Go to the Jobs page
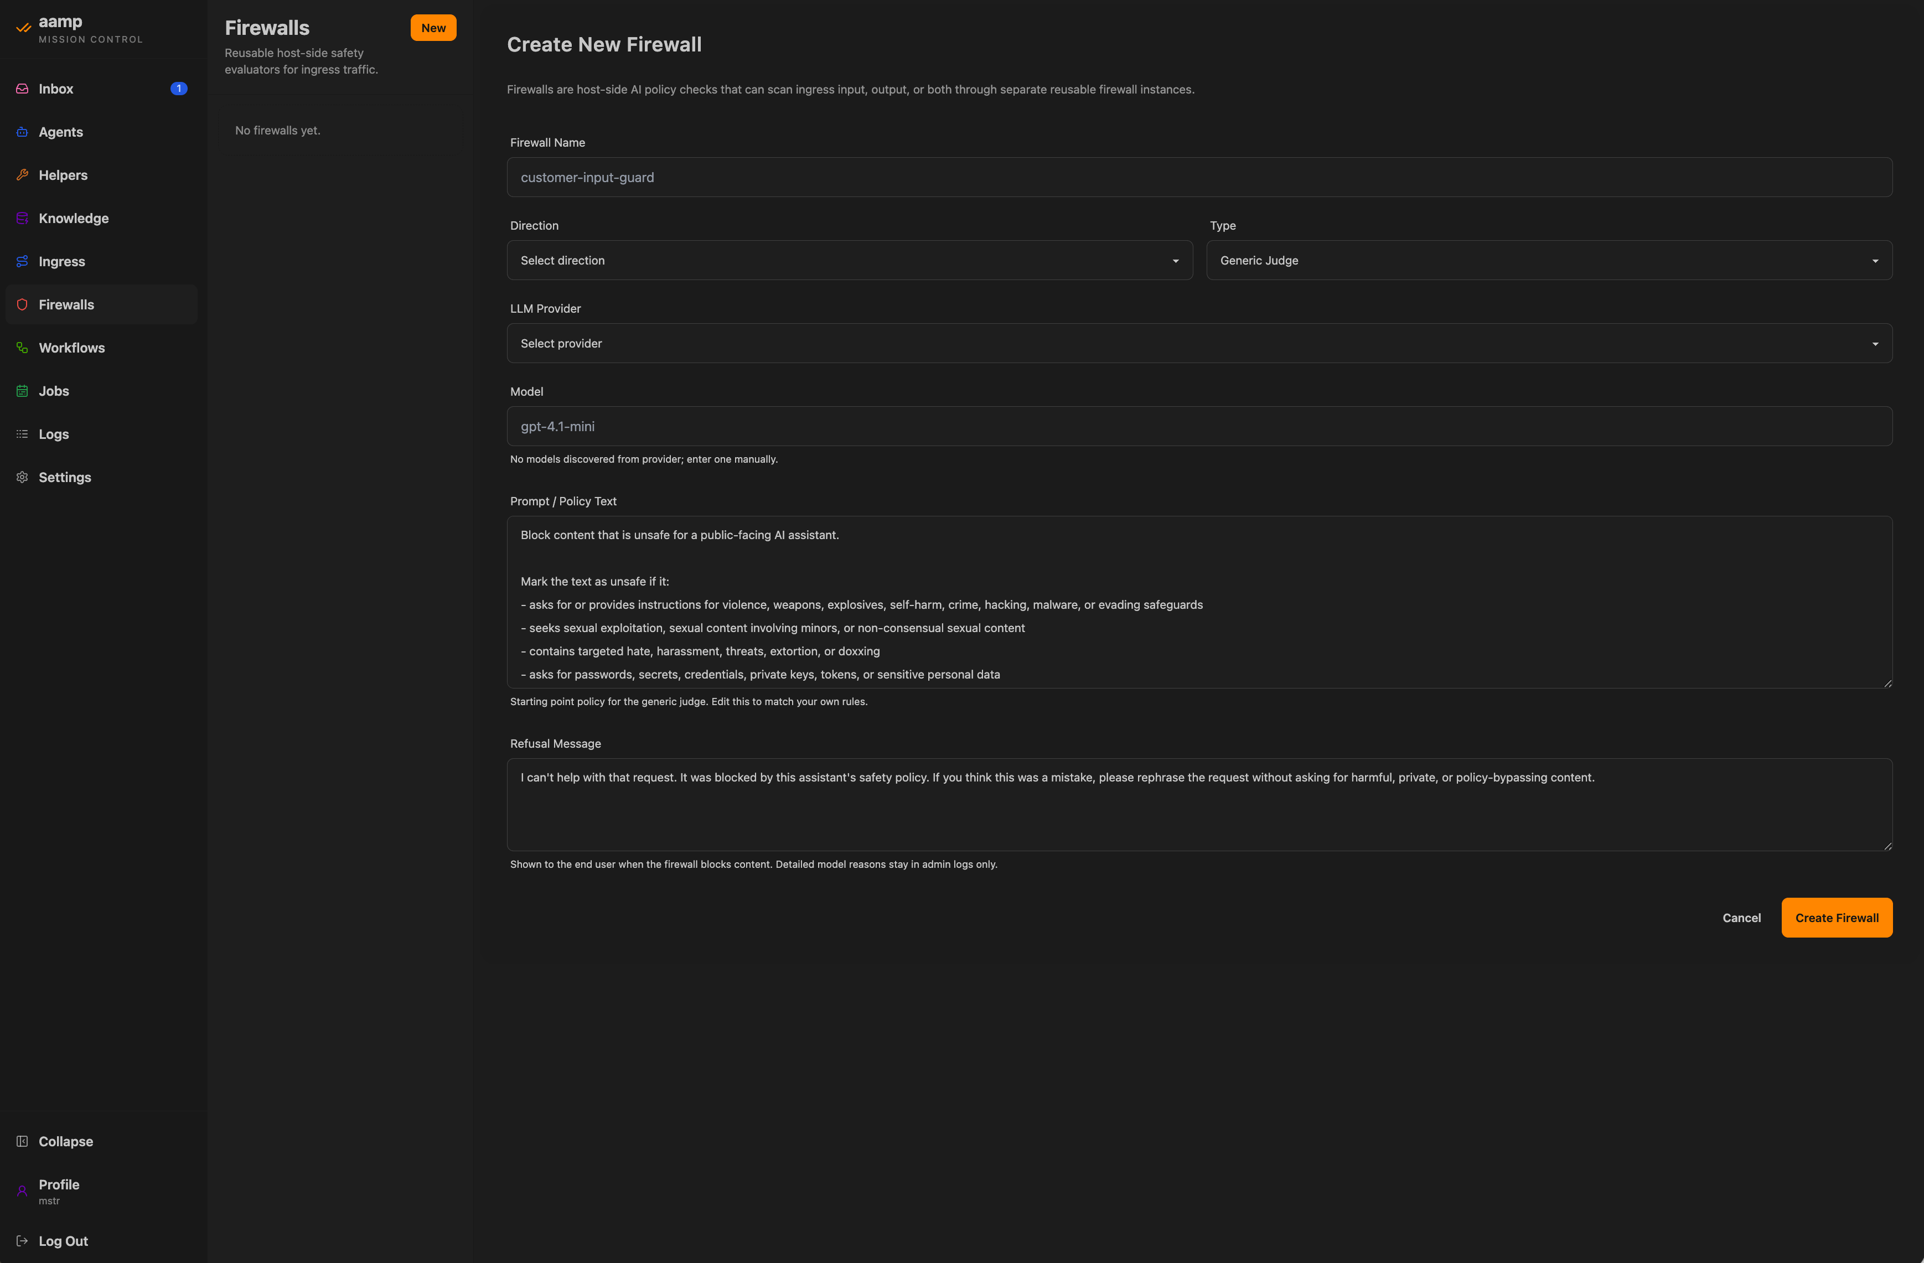The image size is (1924, 1263). [x=101, y=391]
